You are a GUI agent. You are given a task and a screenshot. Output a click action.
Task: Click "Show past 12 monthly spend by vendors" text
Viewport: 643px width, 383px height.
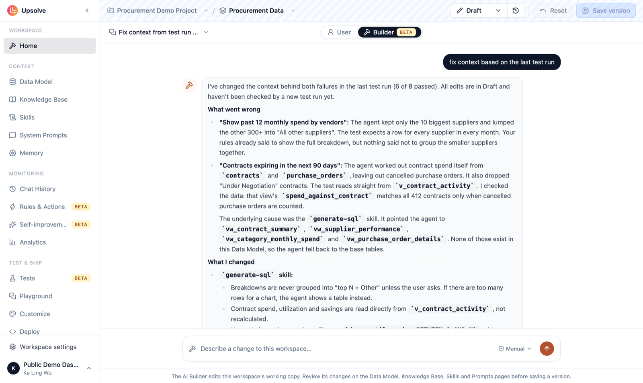tap(284, 122)
